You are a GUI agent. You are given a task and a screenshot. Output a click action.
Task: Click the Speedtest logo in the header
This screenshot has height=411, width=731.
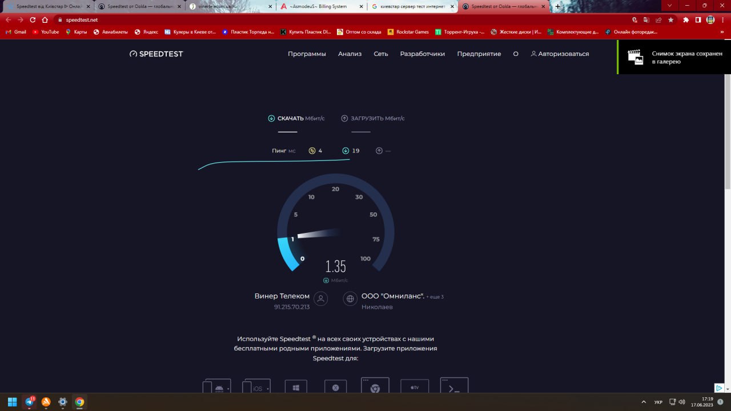[x=156, y=54]
